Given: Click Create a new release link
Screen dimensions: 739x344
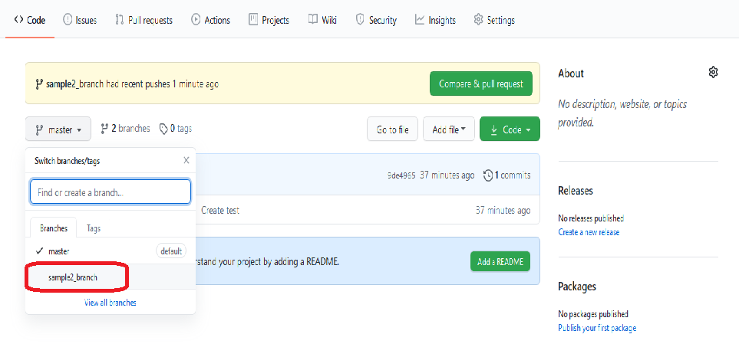Looking at the screenshot, I should click(589, 232).
